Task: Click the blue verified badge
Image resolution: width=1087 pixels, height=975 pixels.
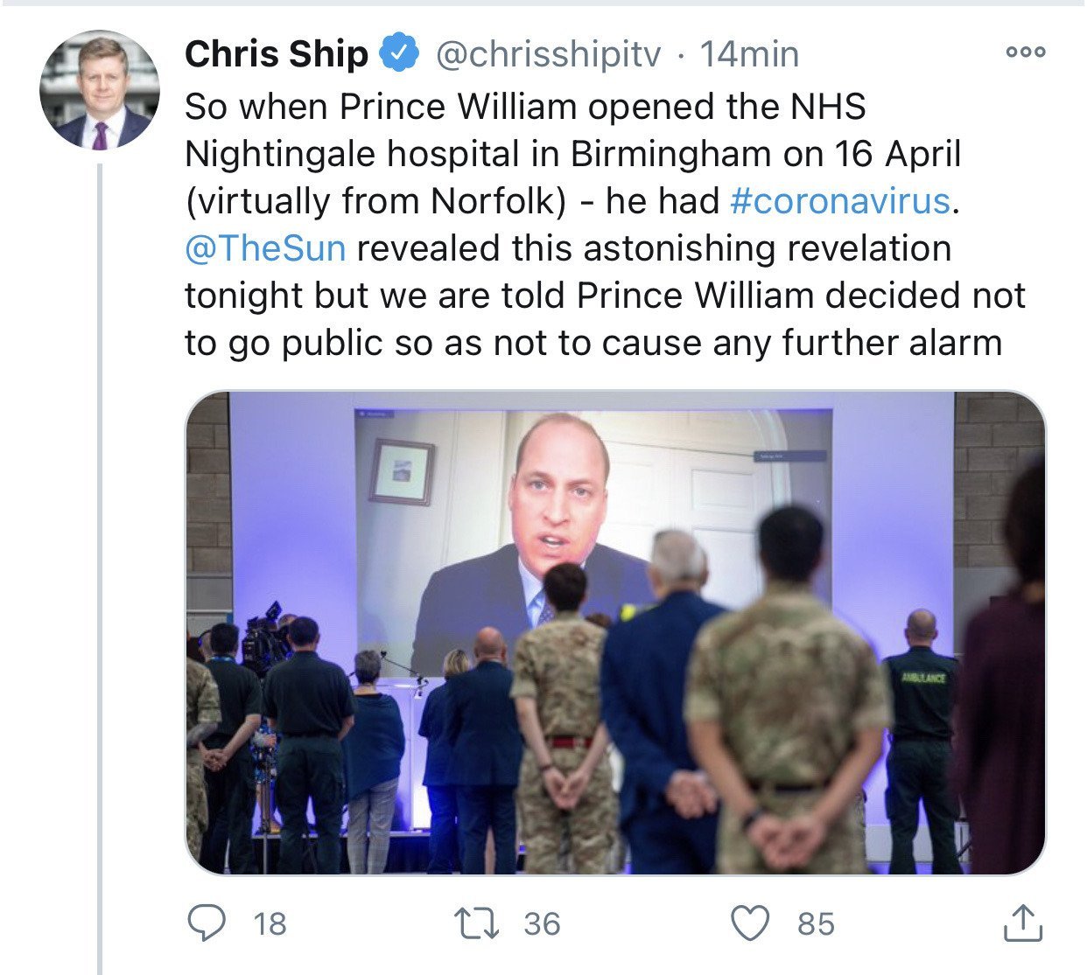Action: click(x=398, y=54)
